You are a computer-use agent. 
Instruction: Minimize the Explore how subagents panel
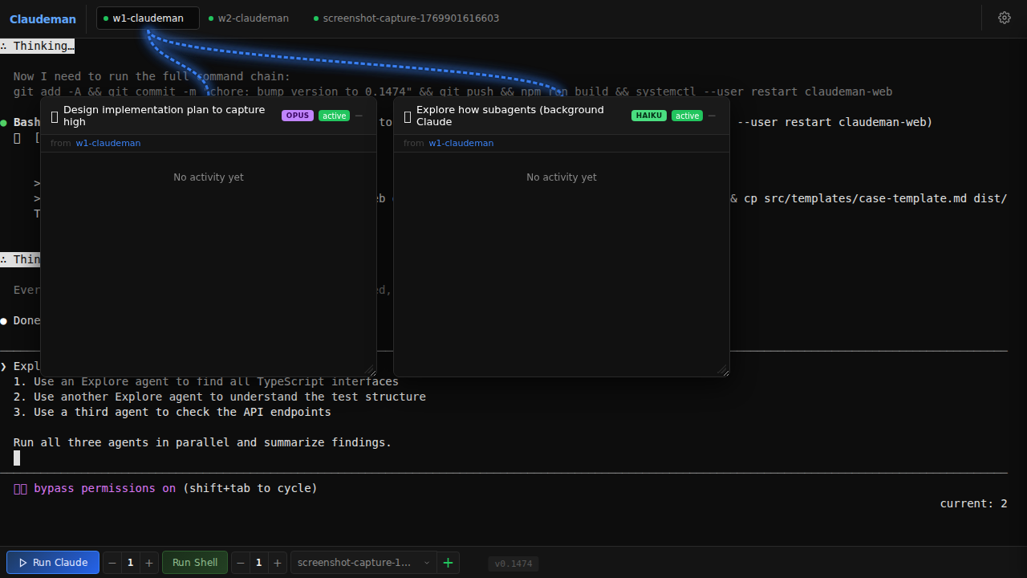click(712, 116)
